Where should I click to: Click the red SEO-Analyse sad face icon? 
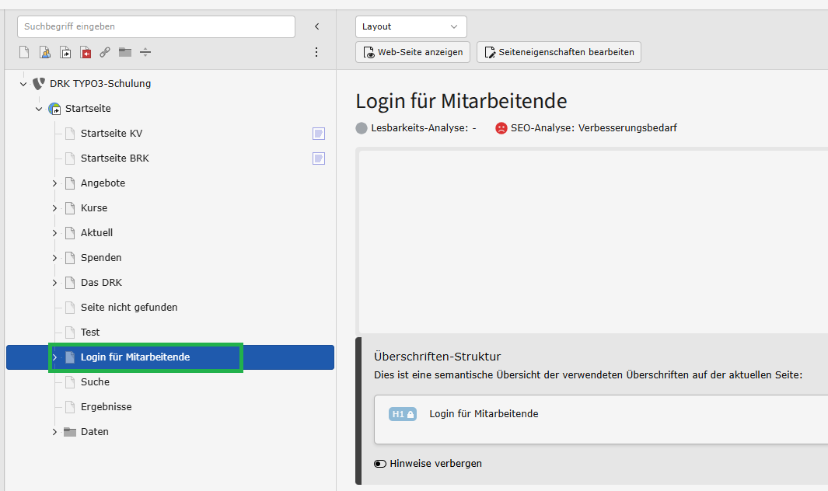501,127
